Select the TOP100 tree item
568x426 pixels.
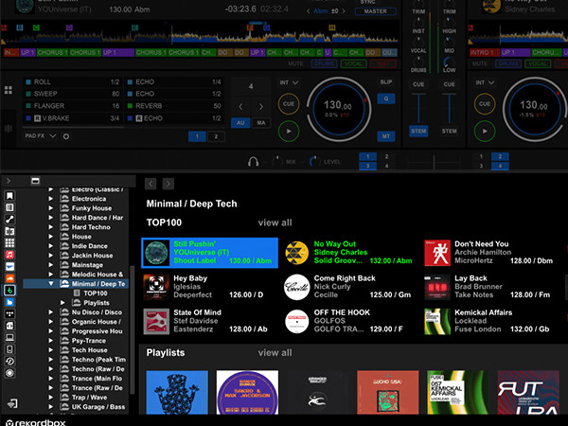96,293
